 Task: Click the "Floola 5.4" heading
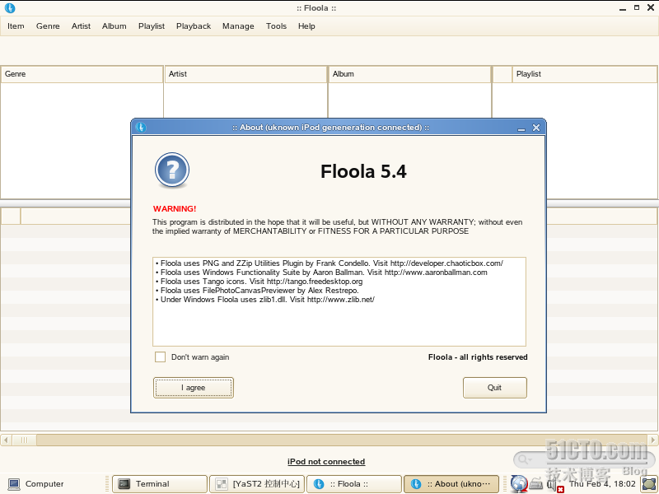[363, 171]
